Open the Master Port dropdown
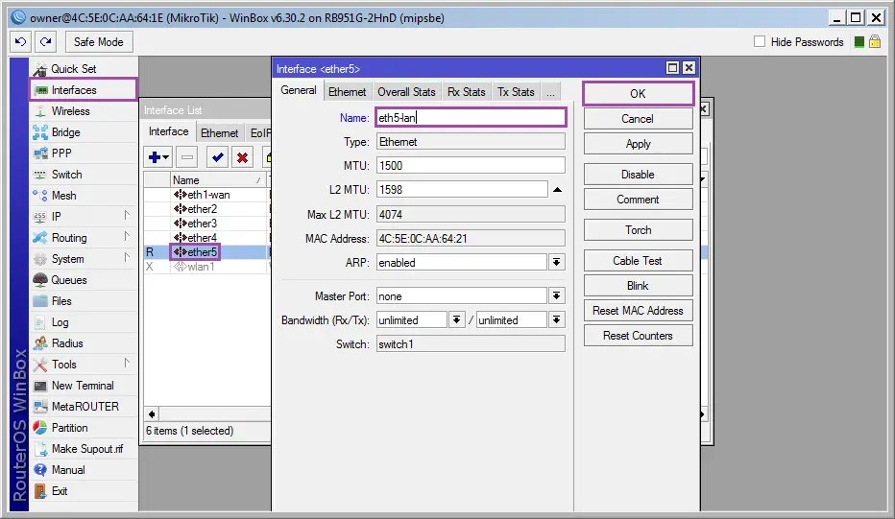Screen dimensions: 895x519 tap(557, 296)
